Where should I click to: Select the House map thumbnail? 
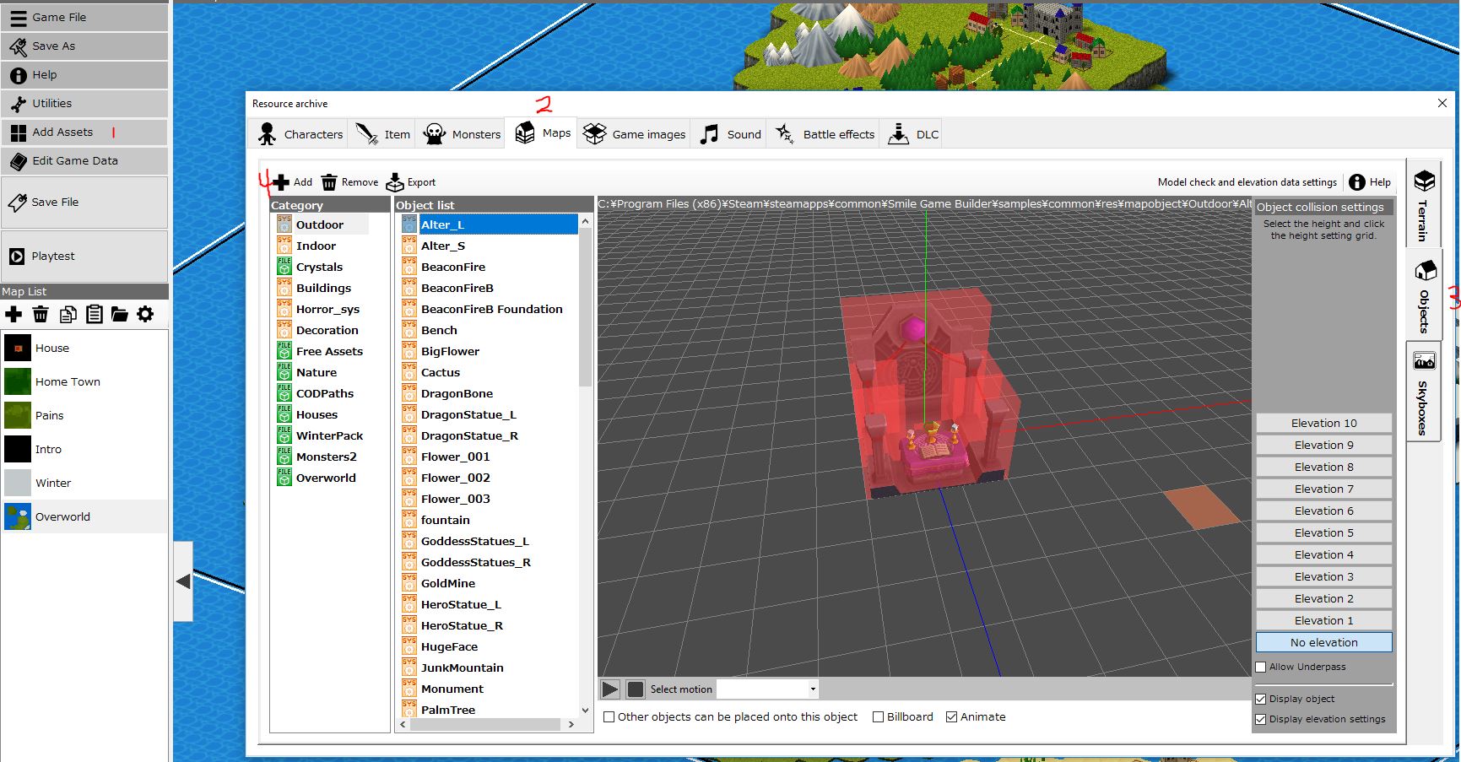[x=18, y=348]
